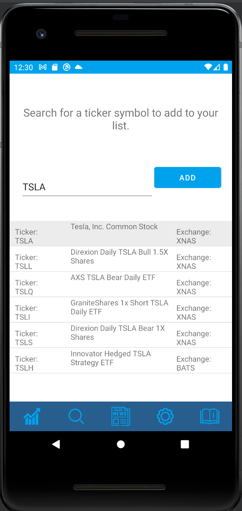Select the search icon in bottom navigation
This screenshot has height=511, width=242.
[x=76, y=417]
